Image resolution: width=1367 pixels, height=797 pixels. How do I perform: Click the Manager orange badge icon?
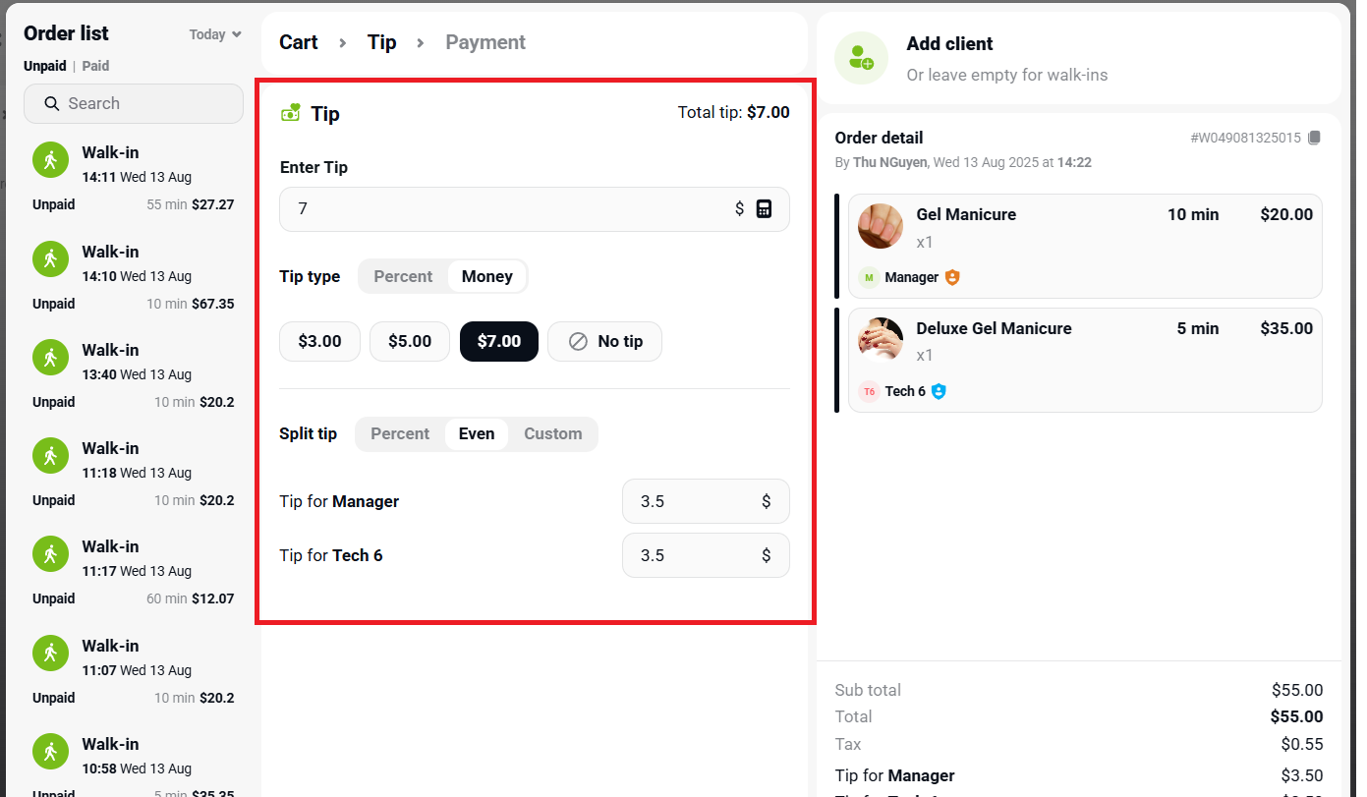[x=951, y=277]
